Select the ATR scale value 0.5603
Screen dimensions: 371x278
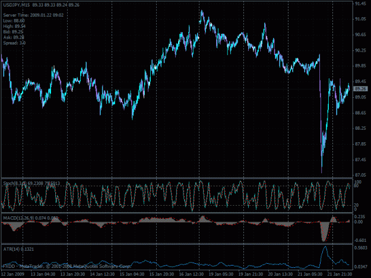coord(360,248)
